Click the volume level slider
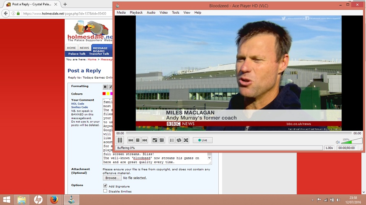The image size is (366, 205). 351,141
